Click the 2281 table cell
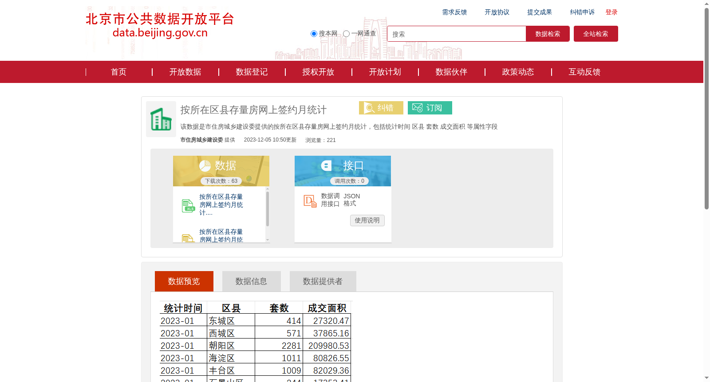 point(279,345)
